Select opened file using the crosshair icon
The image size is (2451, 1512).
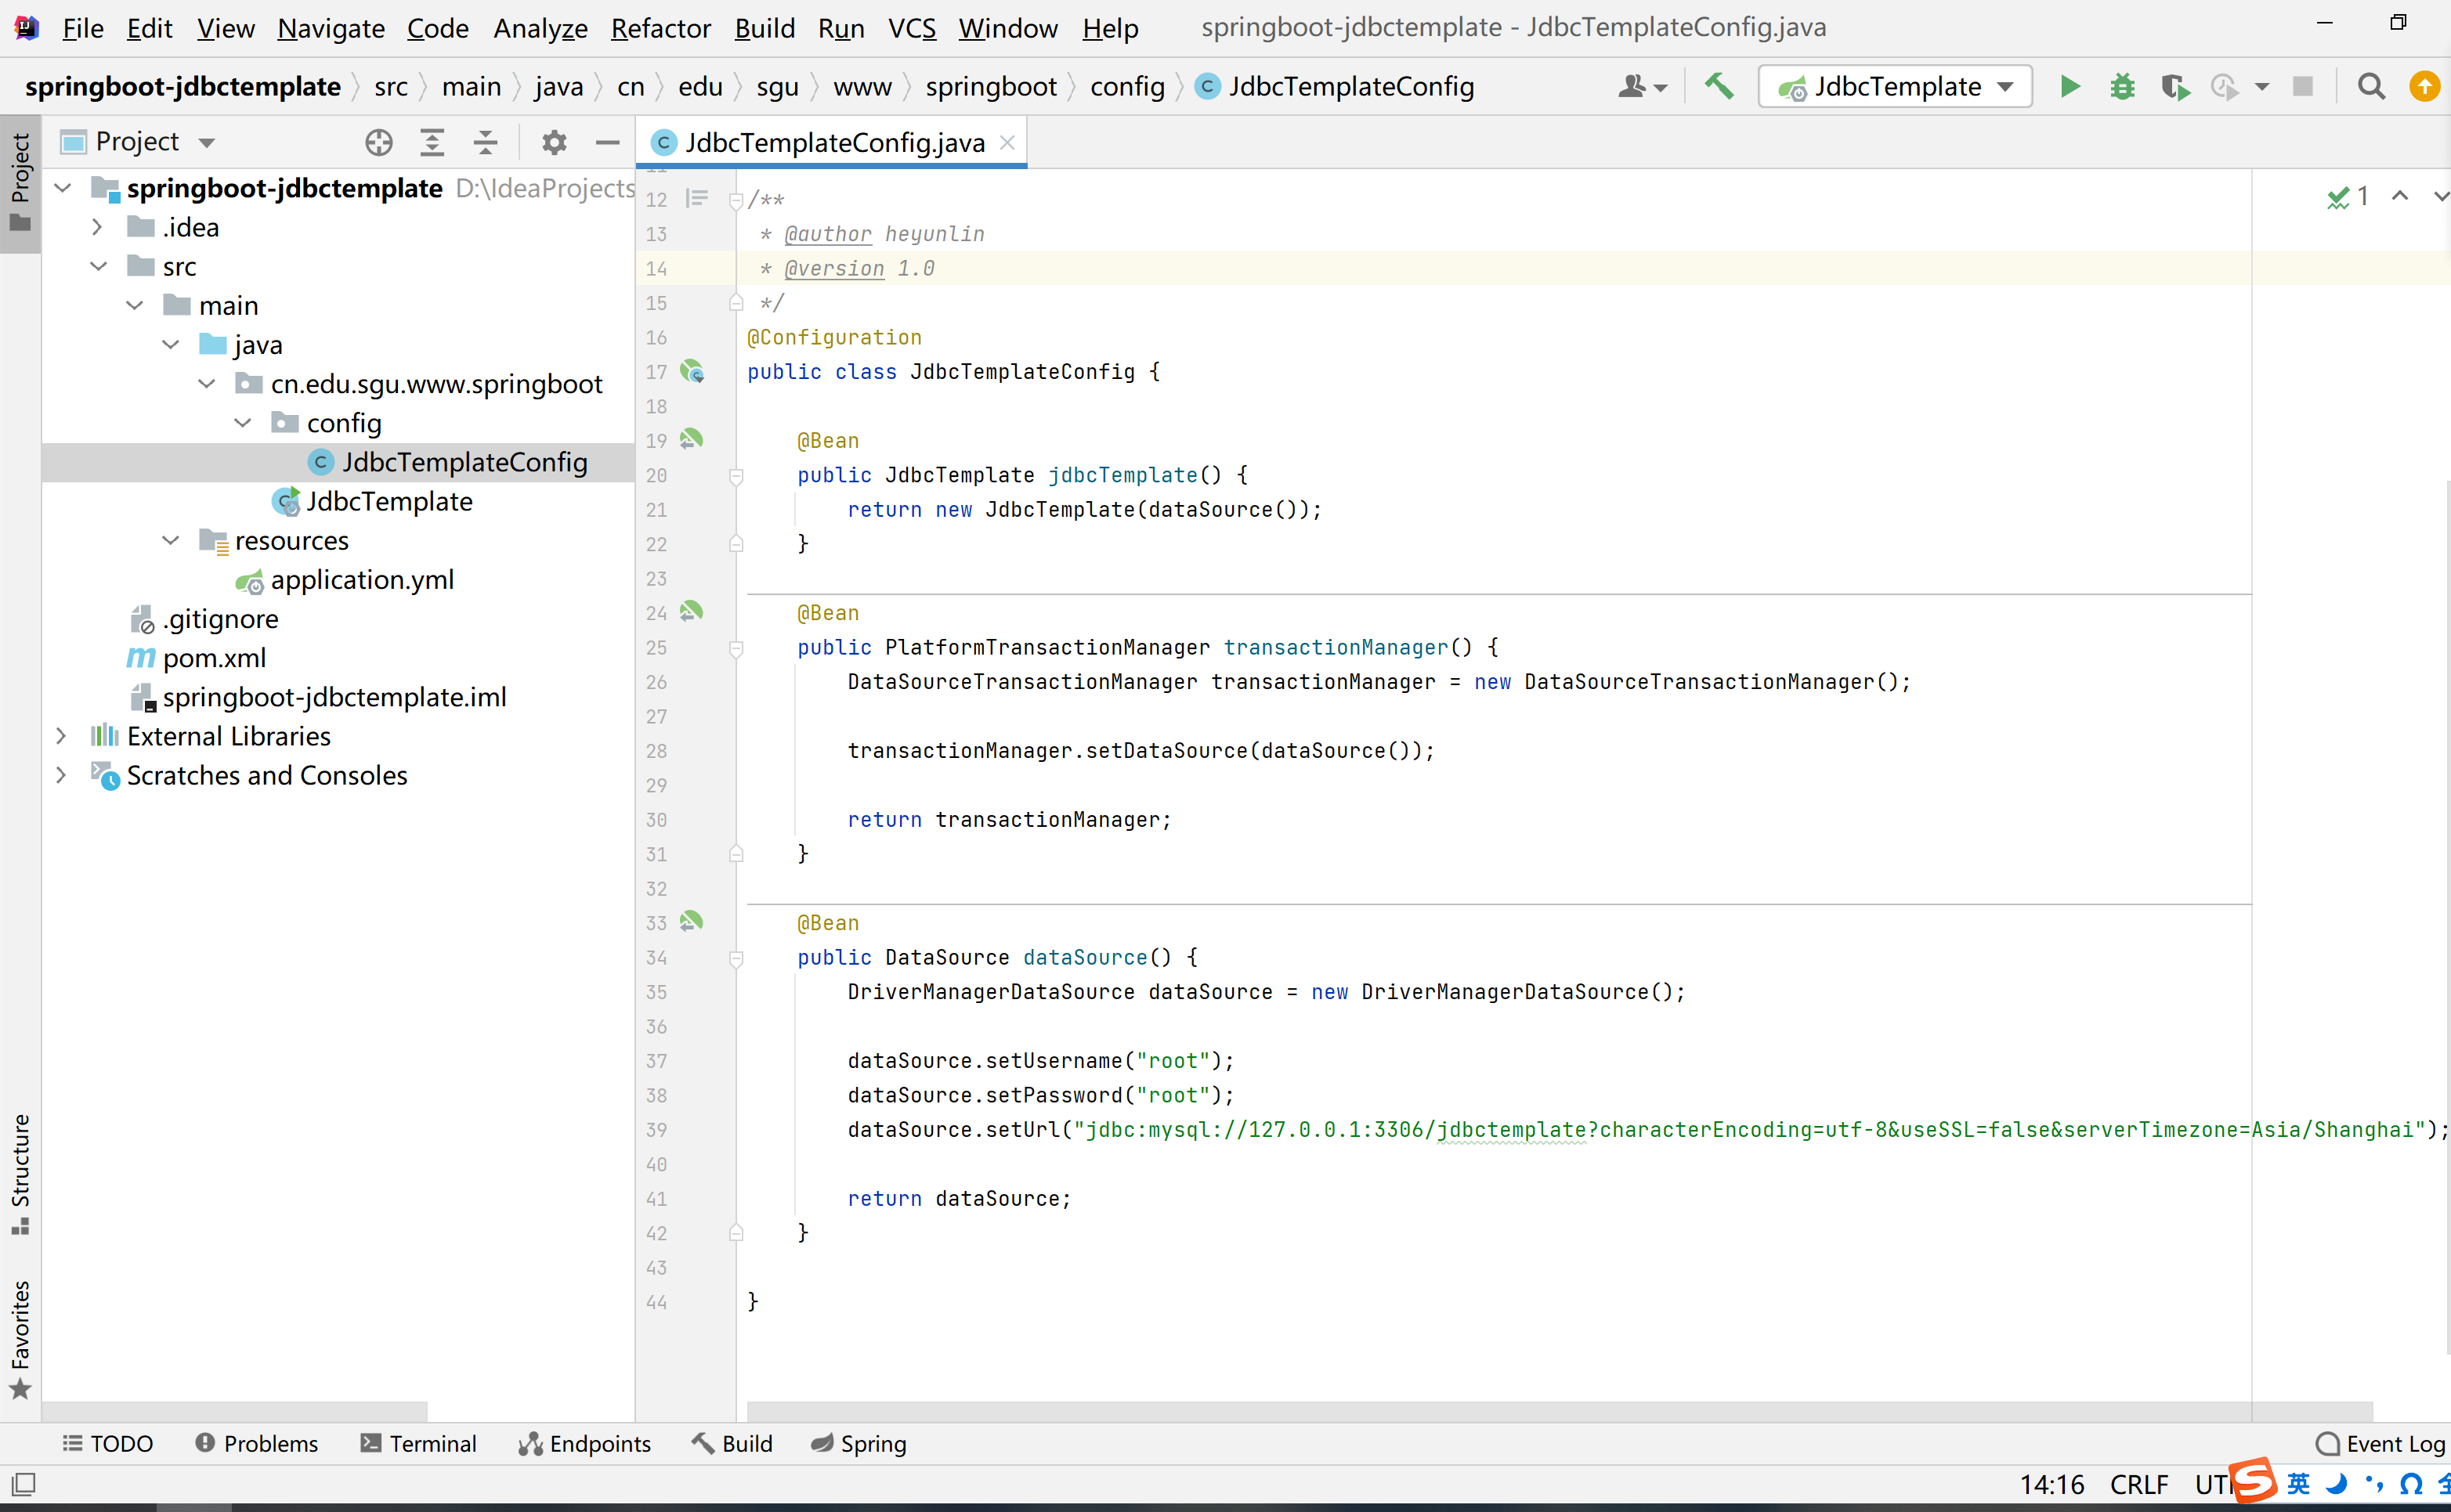(378, 142)
